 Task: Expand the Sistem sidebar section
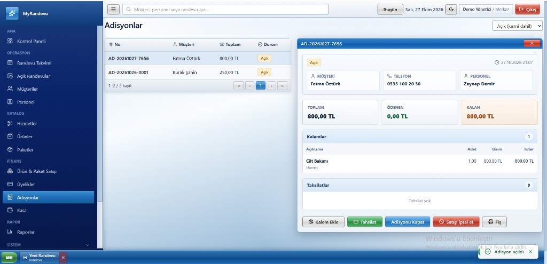click(49, 245)
